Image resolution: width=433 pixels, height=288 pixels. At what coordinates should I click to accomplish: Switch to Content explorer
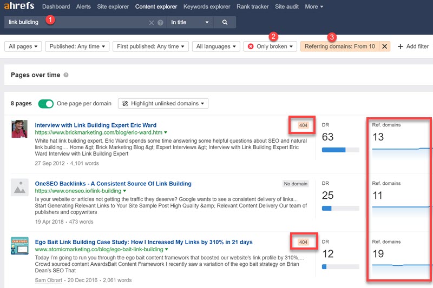[x=156, y=6]
